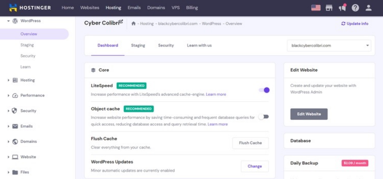Select Overview in the WordPress sidebar
Viewport: 383px width, 179px height.
34,34
